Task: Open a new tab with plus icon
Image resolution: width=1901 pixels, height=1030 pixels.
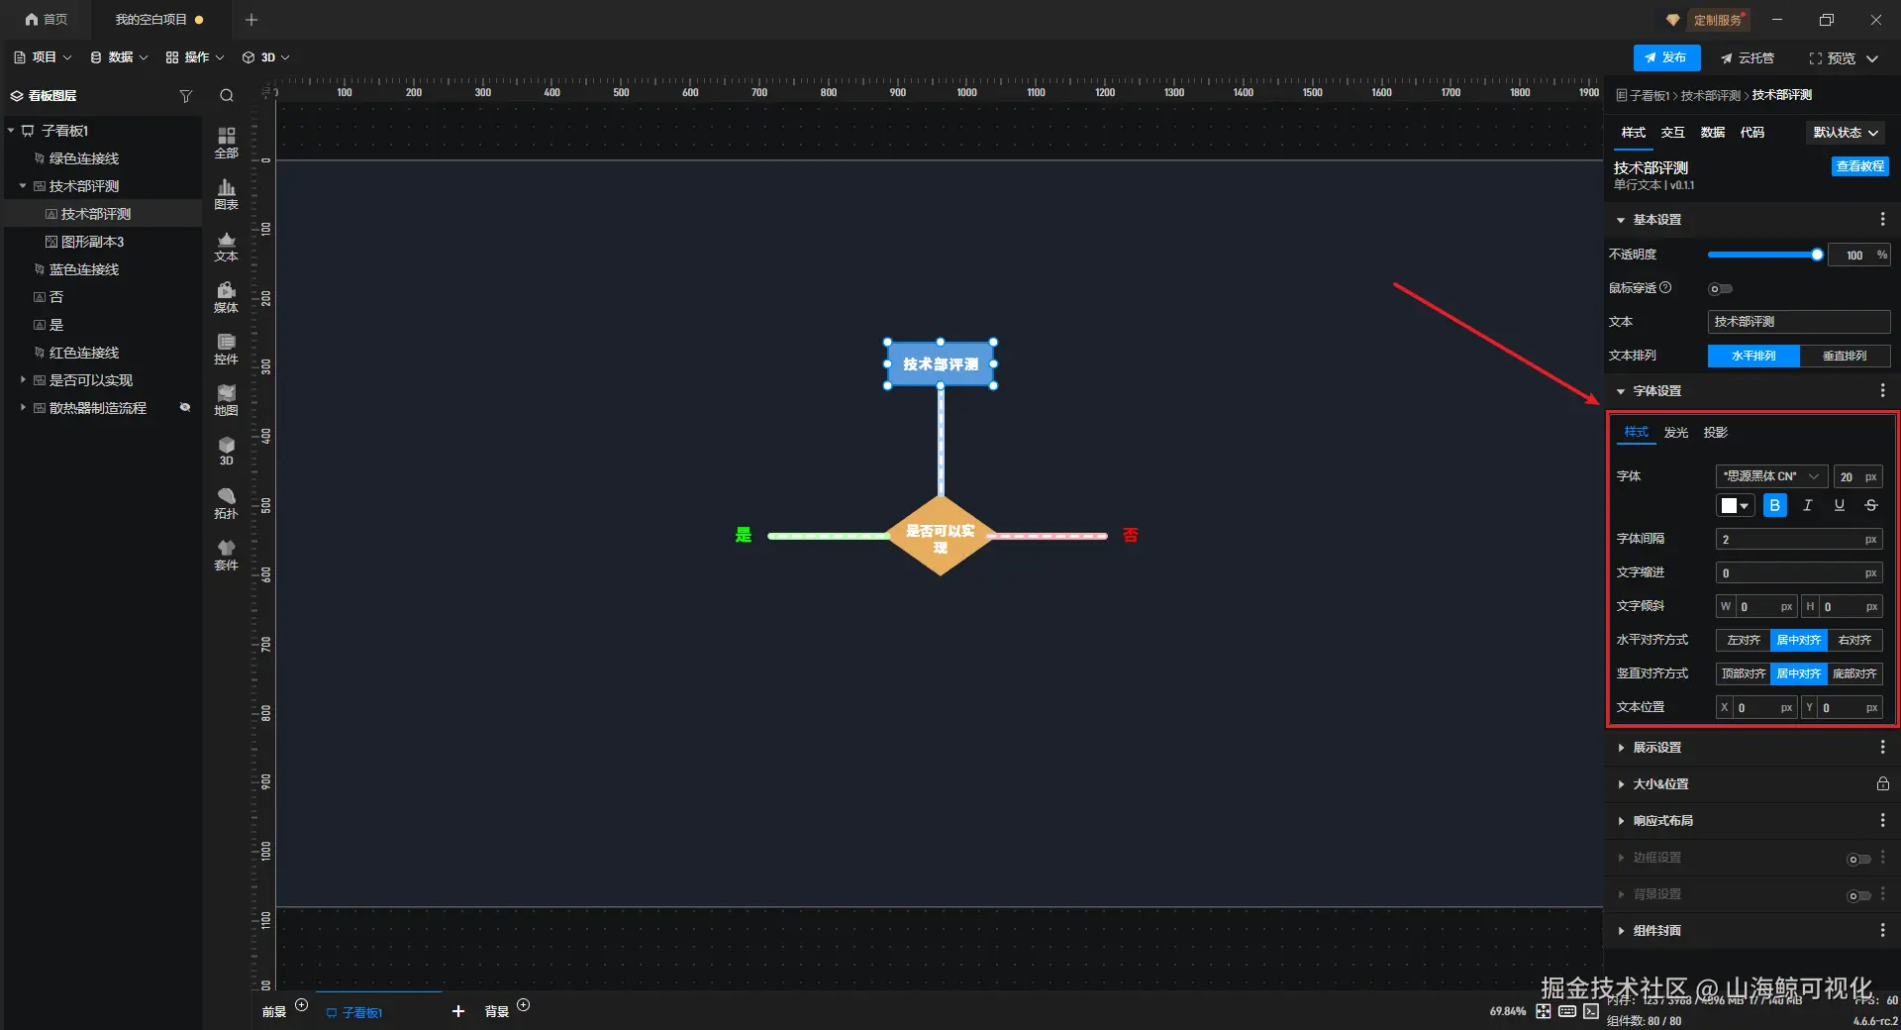Action: tap(251, 20)
